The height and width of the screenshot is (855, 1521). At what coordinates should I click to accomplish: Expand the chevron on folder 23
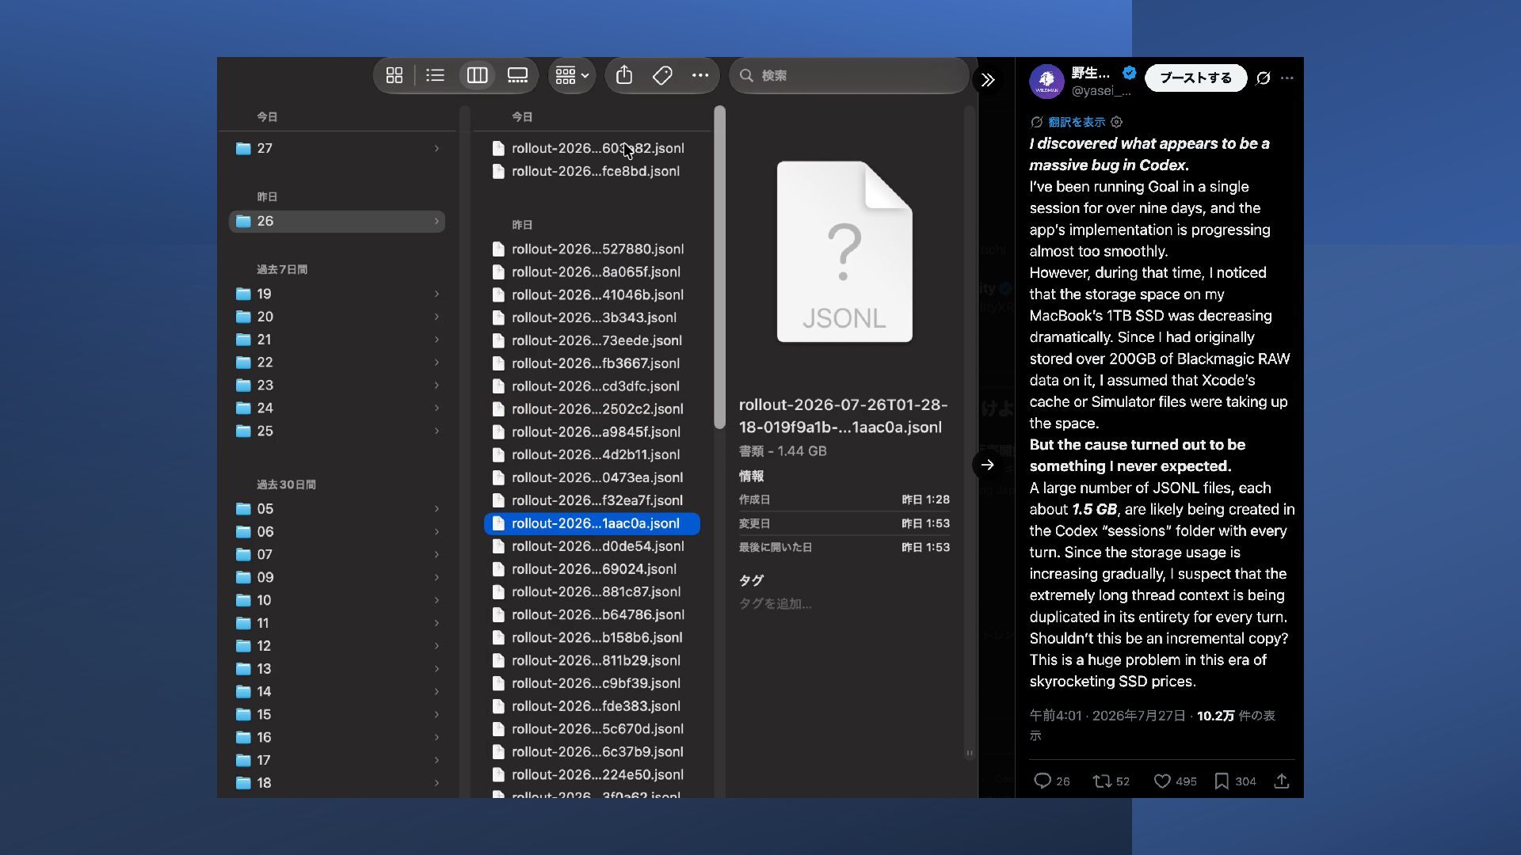coord(436,386)
